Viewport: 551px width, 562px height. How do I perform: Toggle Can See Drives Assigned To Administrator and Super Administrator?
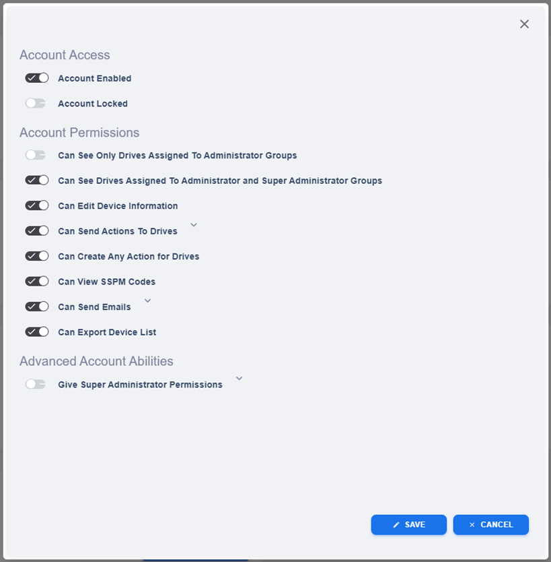point(37,181)
